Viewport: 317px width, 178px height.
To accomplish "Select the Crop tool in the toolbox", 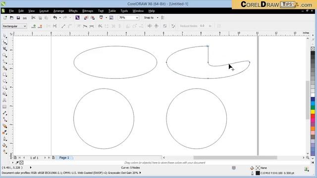I will pyautogui.click(x=4, y=48).
